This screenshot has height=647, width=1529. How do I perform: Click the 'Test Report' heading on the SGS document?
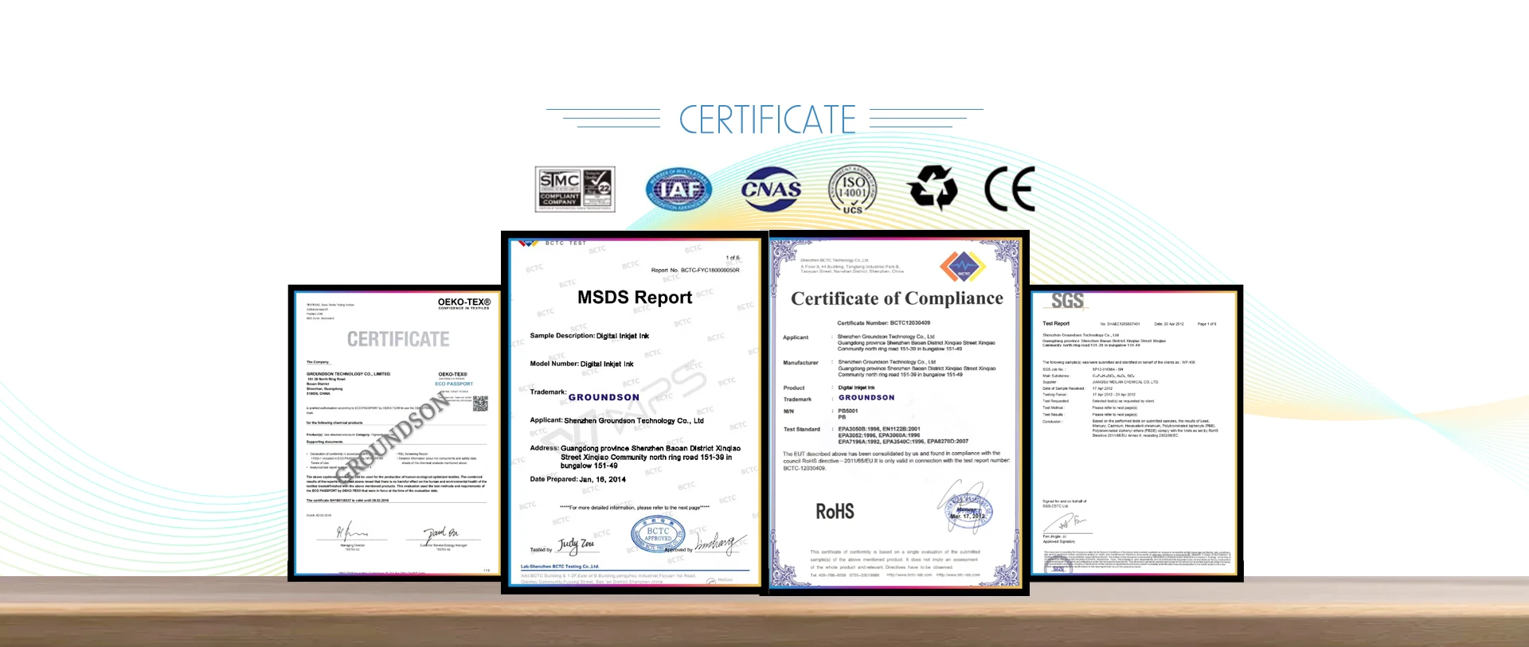click(x=1056, y=324)
